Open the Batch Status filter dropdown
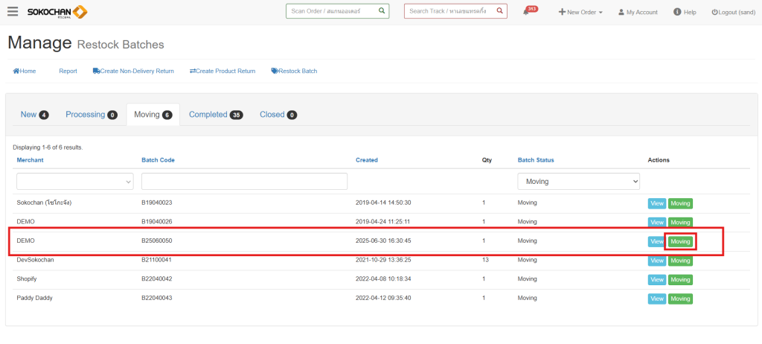The width and height of the screenshot is (762, 344). (x=578, y=181)
